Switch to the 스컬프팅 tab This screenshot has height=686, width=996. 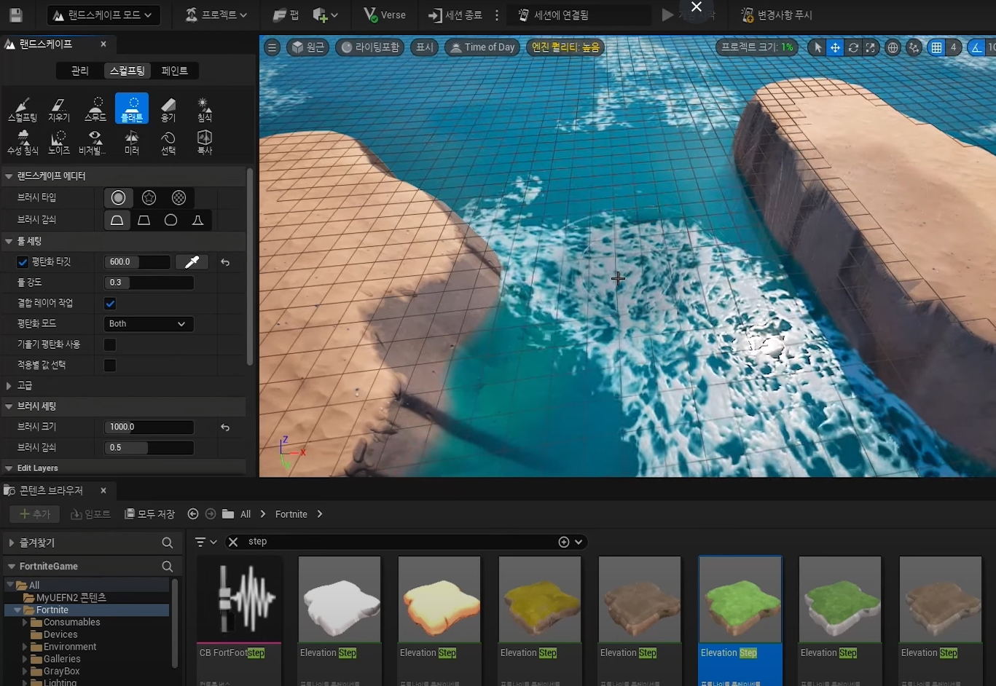coord(128,71)
